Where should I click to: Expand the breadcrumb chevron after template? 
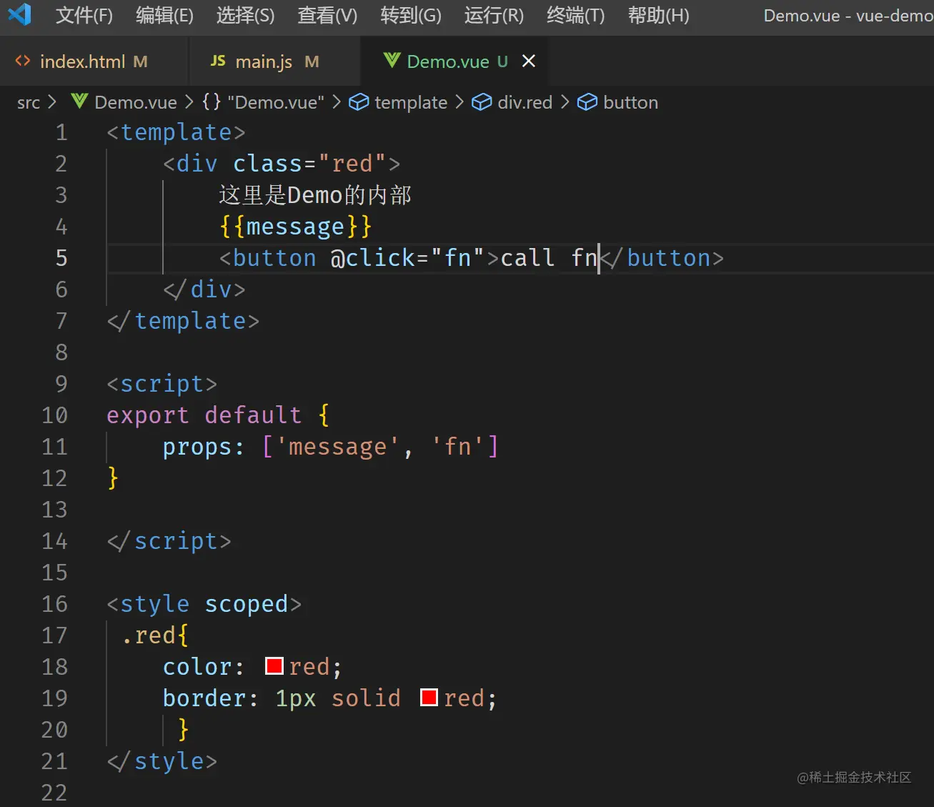click(x=459, y=102)
